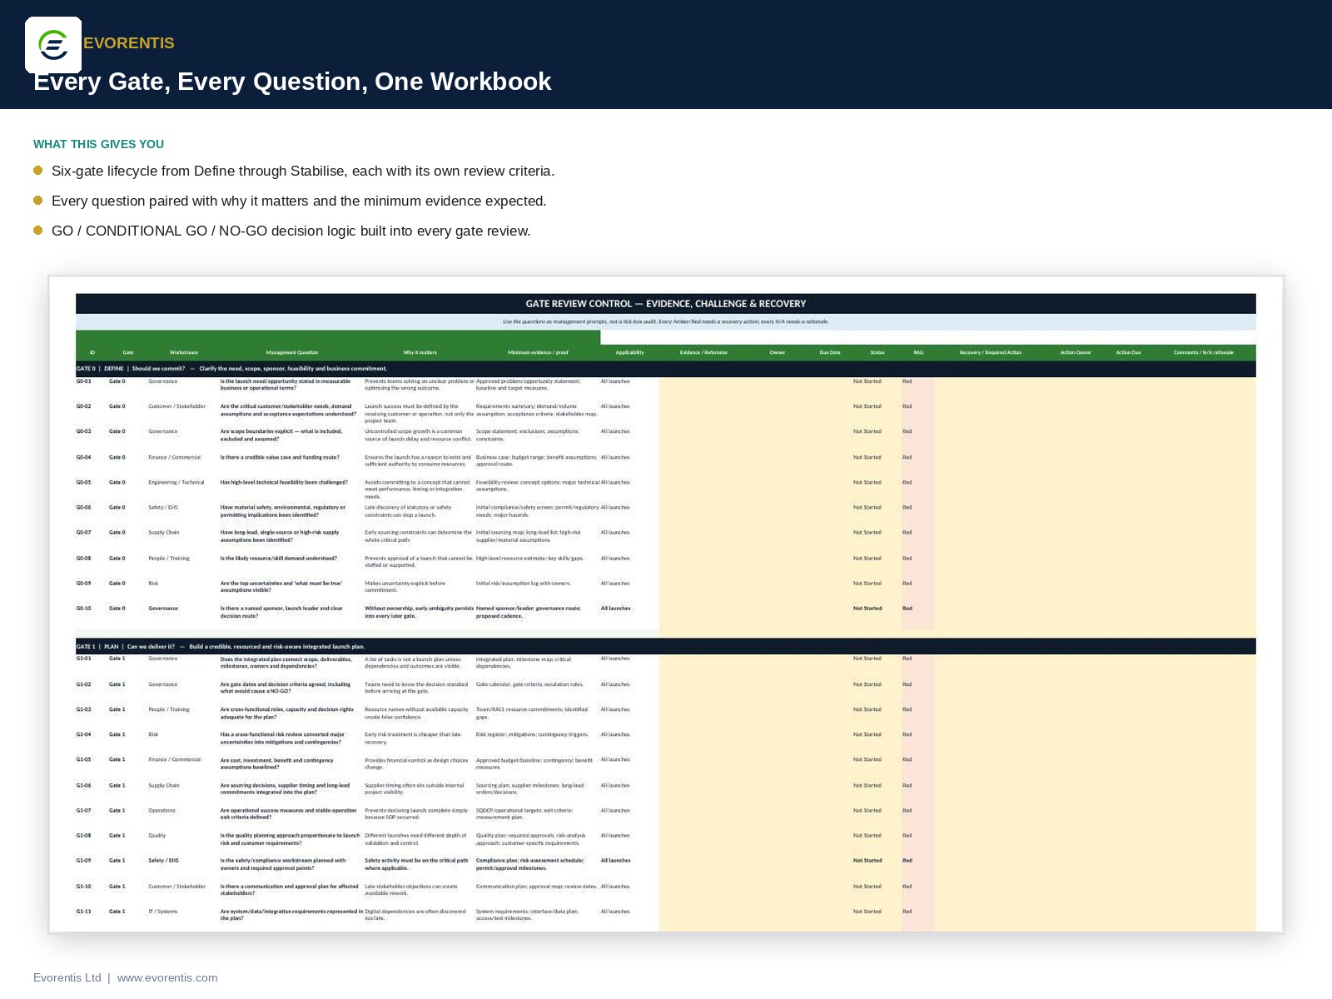This screenshot has height=999, width=1332.
Task: Click the Evorentis logo icon
Action: tap(53, 45)
